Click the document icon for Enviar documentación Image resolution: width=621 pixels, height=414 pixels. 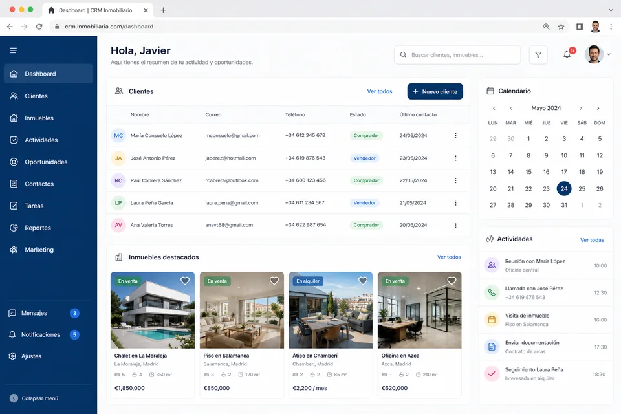point(492,347)
